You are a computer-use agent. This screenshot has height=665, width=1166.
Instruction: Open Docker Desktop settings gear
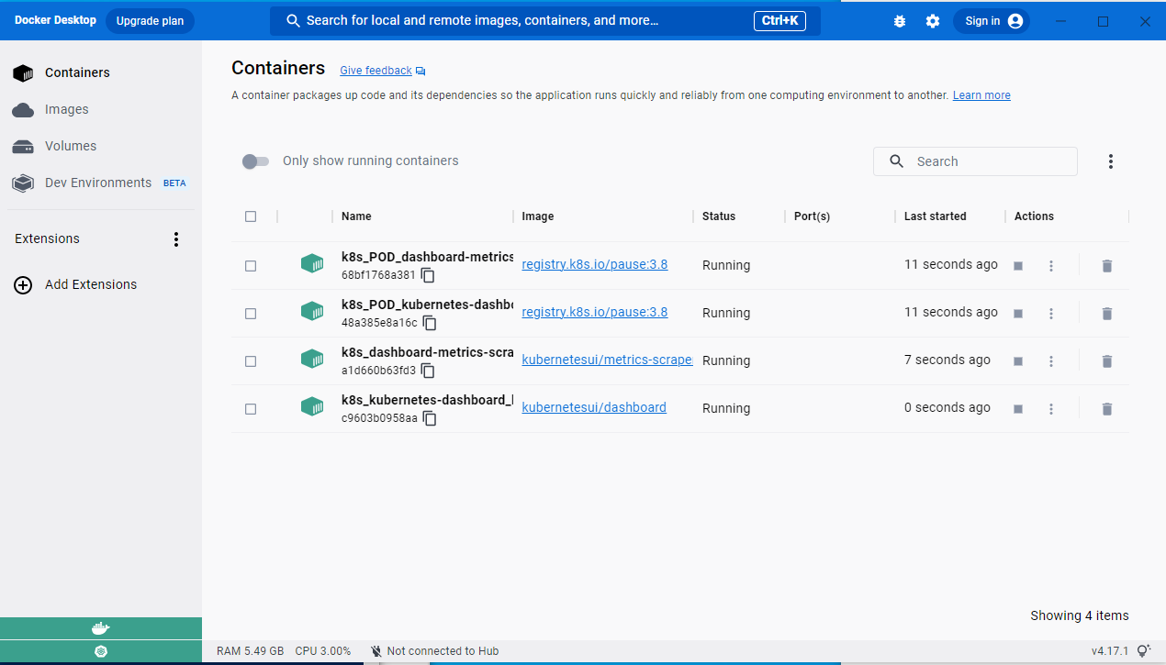pos(933,20)
